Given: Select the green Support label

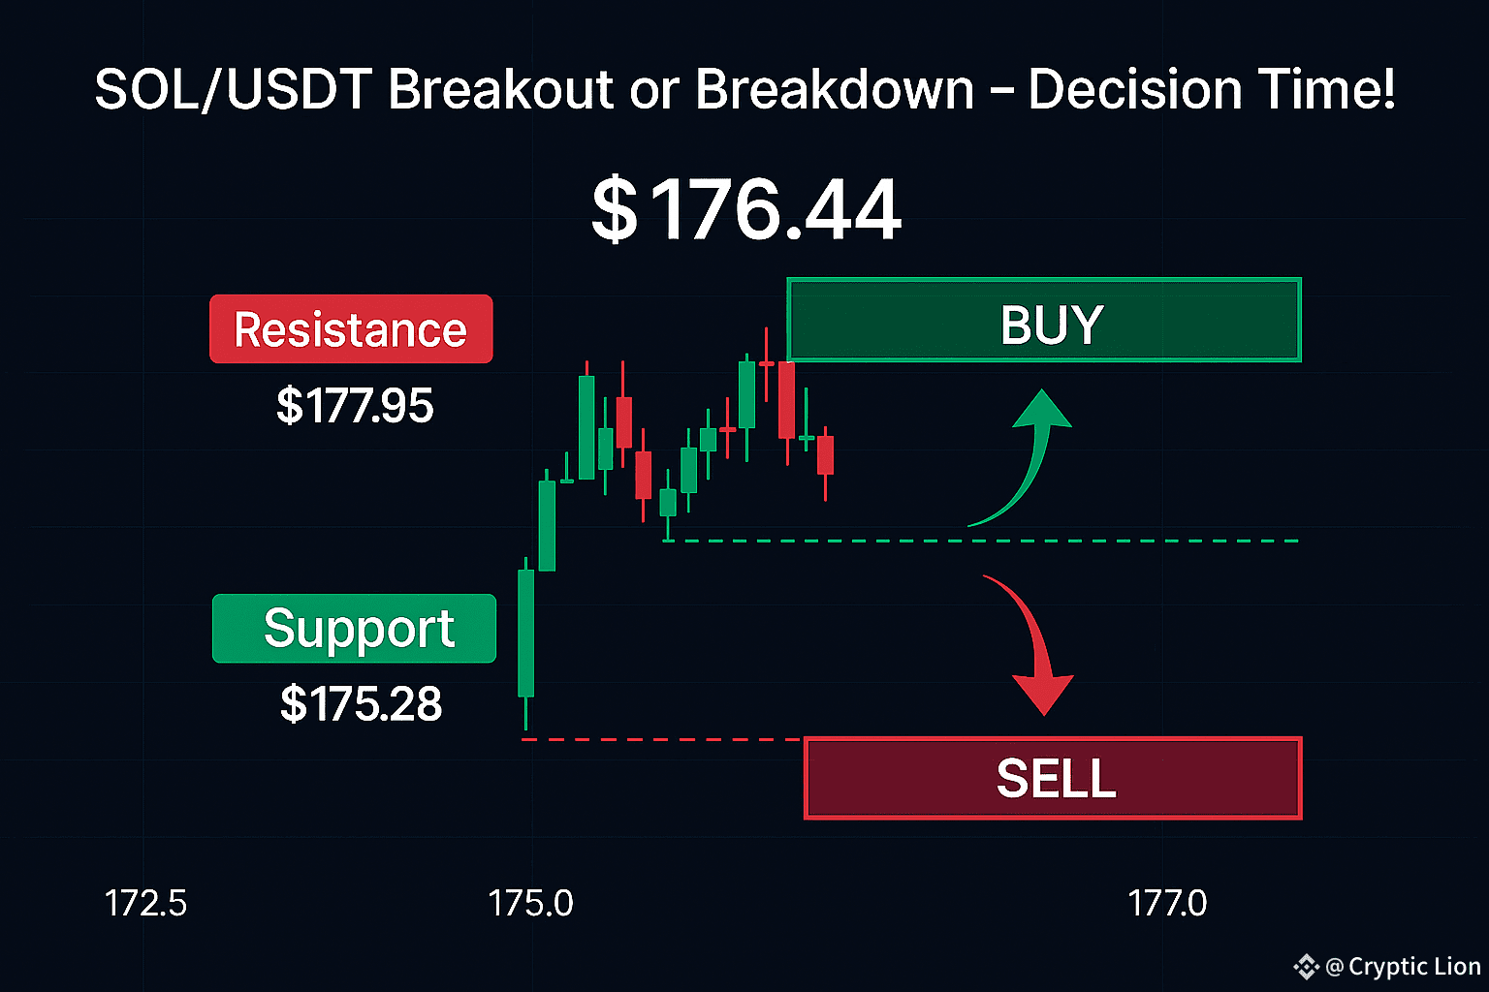Looking at the screenshot, I should pyautogui.click(x=354, y=629).
